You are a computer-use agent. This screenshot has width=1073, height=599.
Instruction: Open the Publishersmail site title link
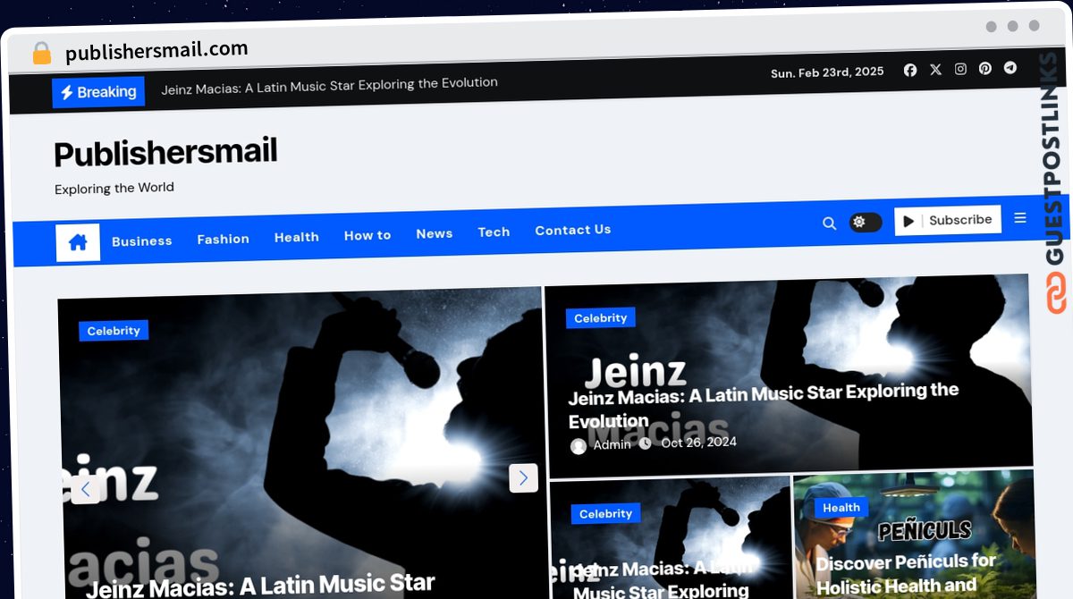166,153
